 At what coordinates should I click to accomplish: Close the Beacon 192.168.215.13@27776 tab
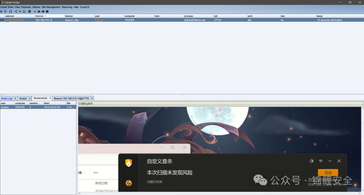point(92,99)
